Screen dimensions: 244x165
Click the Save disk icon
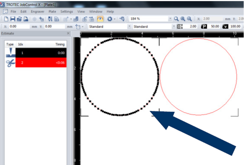point(13,19)
